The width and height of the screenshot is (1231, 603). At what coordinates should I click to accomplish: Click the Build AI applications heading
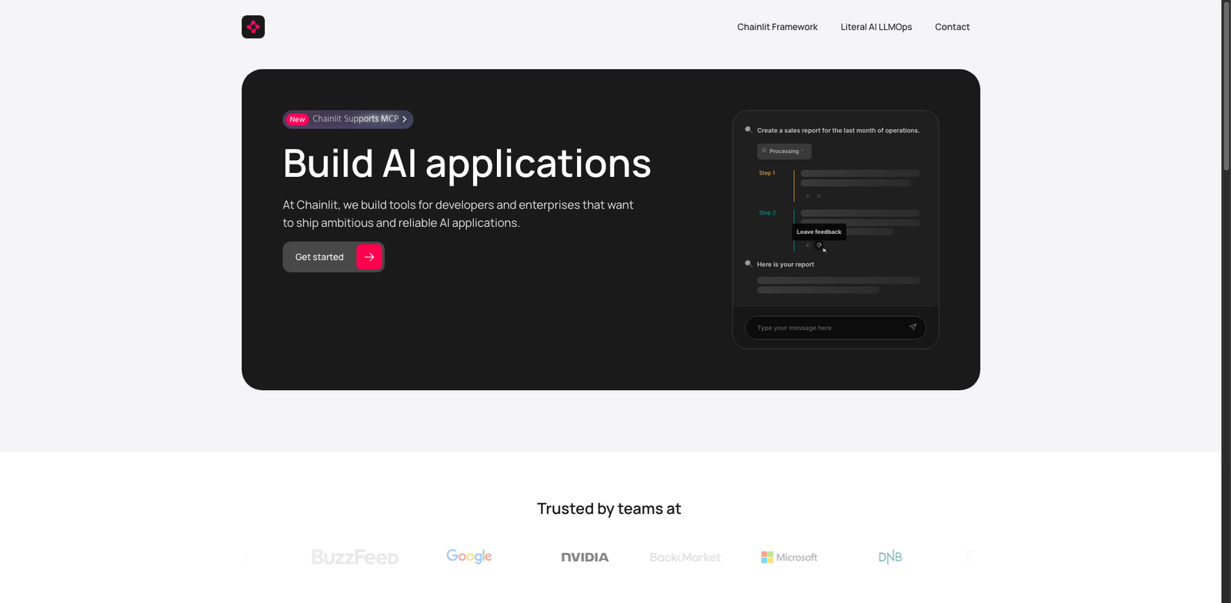click(x=467, y=164)
